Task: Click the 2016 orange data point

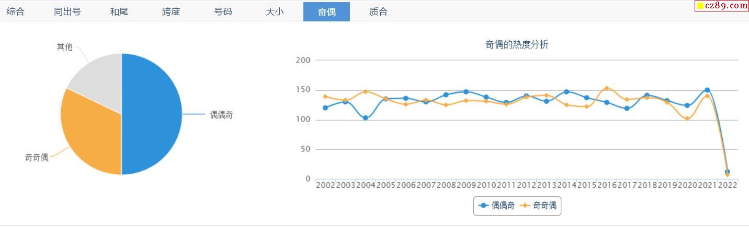Action: [607, 88]
